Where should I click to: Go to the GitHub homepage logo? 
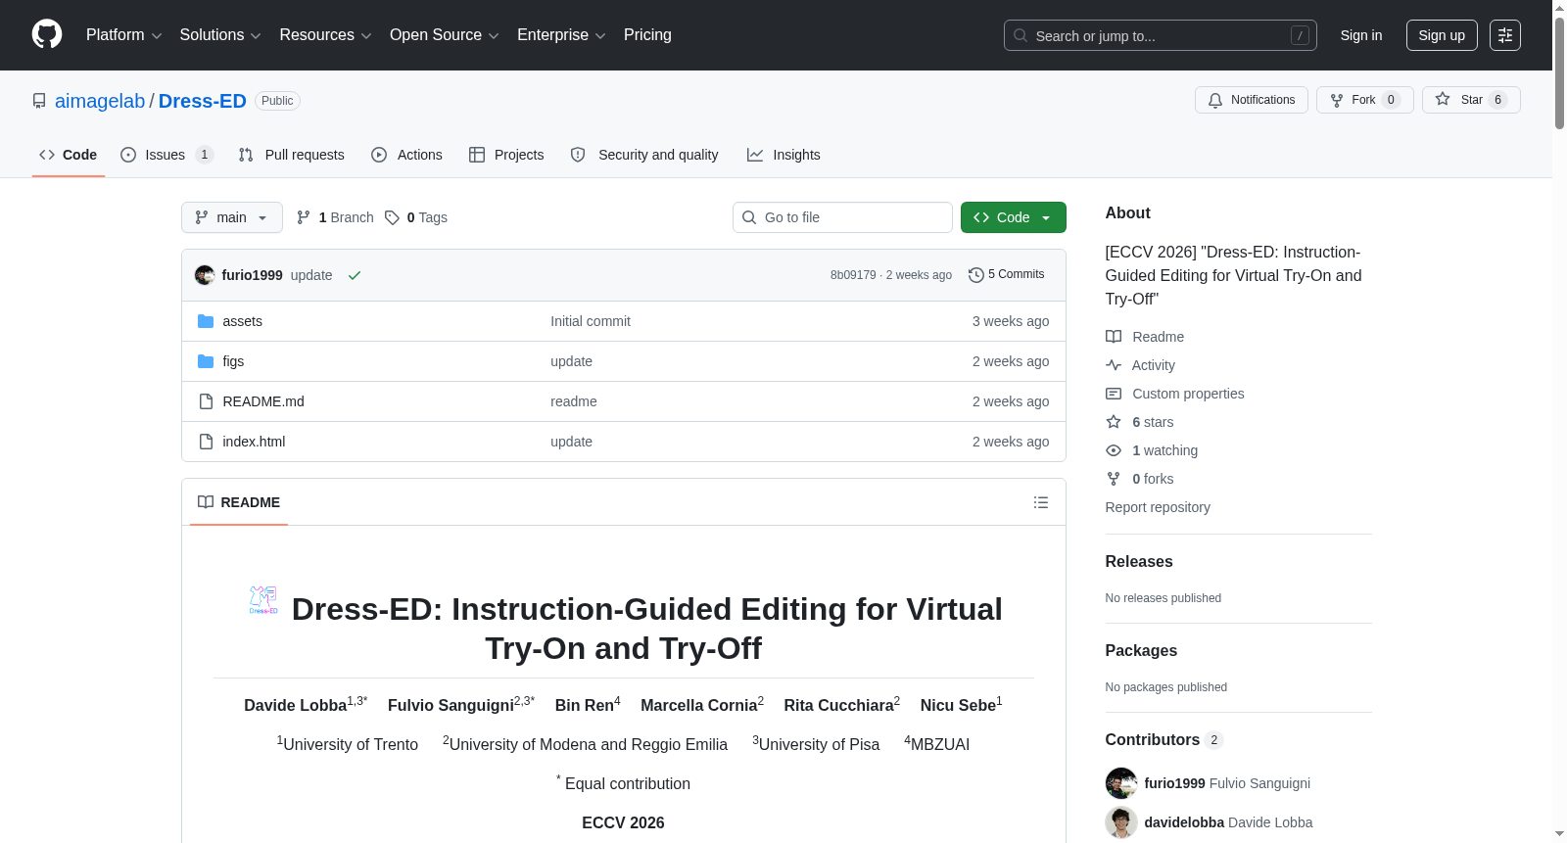pos(47,35)
